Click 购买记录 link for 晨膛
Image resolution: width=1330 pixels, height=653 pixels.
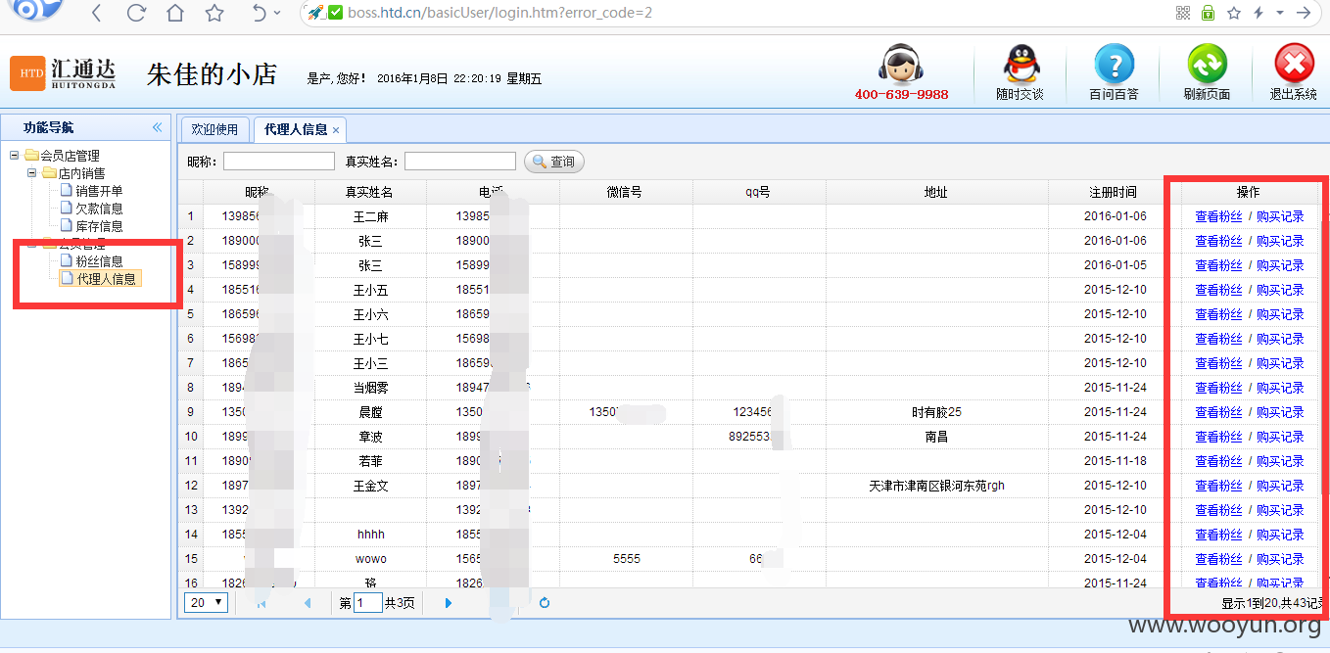click(1280, 412)
